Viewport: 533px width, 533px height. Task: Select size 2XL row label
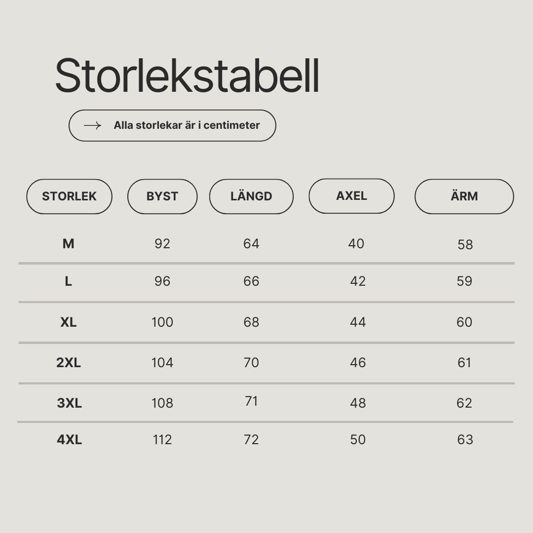(68, 363)
